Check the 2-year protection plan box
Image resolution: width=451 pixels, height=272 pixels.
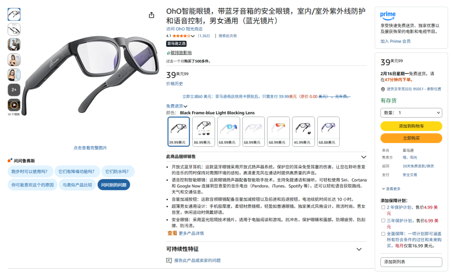point(383,207)
